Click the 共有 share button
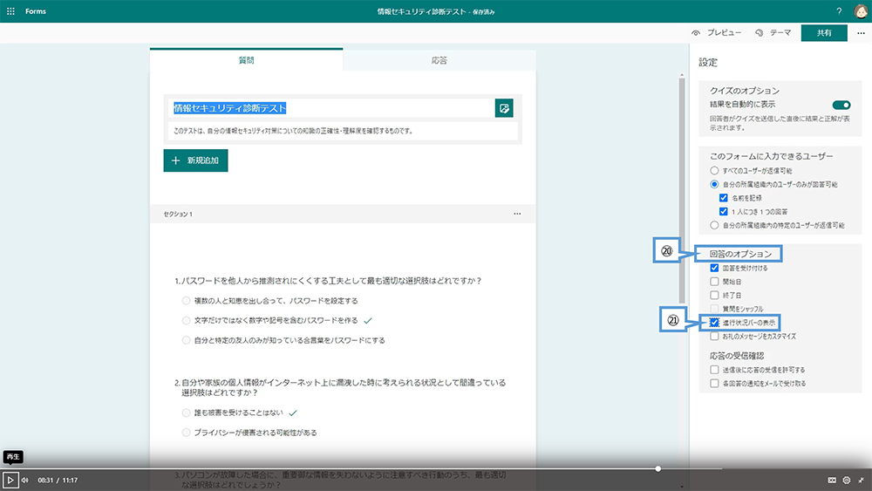Image resolution: width=872 pixels, height=491 pixels. point(824,33)
